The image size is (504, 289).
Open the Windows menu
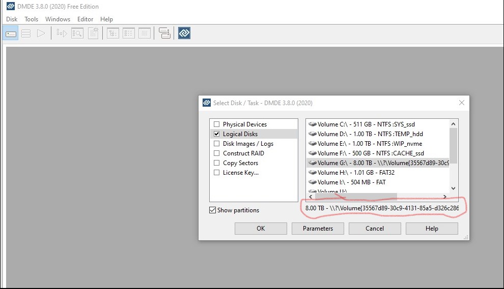click(x=58, y=19)
